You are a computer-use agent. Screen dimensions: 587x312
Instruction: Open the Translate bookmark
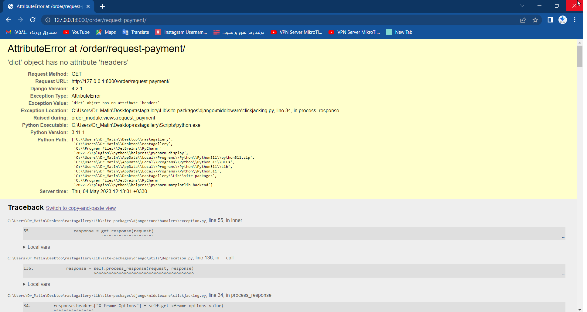tap(136, 32)
